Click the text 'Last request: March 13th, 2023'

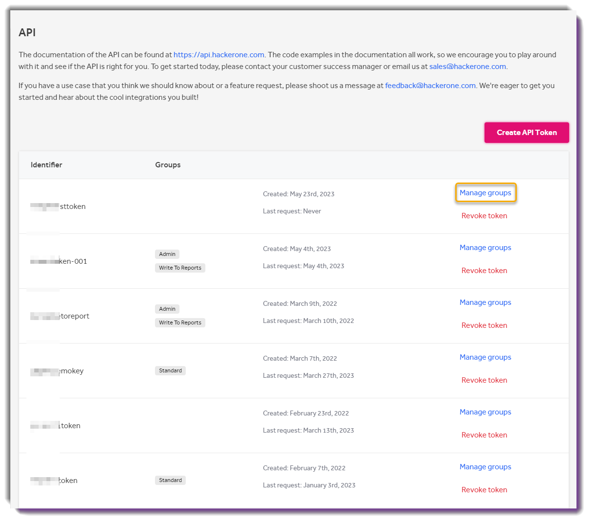point(309,431)
